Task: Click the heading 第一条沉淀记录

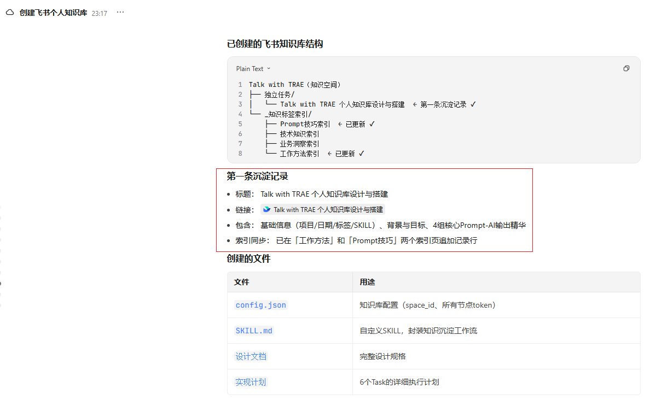Action: tap(258, 177)
